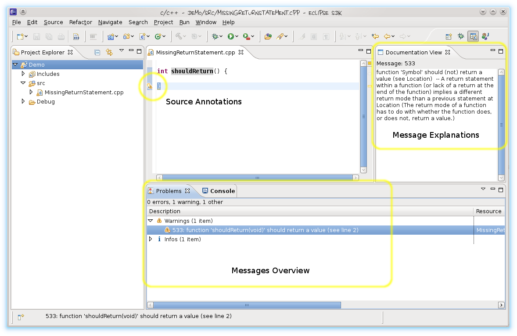Screen dimensions: 517x336
Task: Open MissingReturnStatement.cpp in the project tree
Action: point(84,93)
